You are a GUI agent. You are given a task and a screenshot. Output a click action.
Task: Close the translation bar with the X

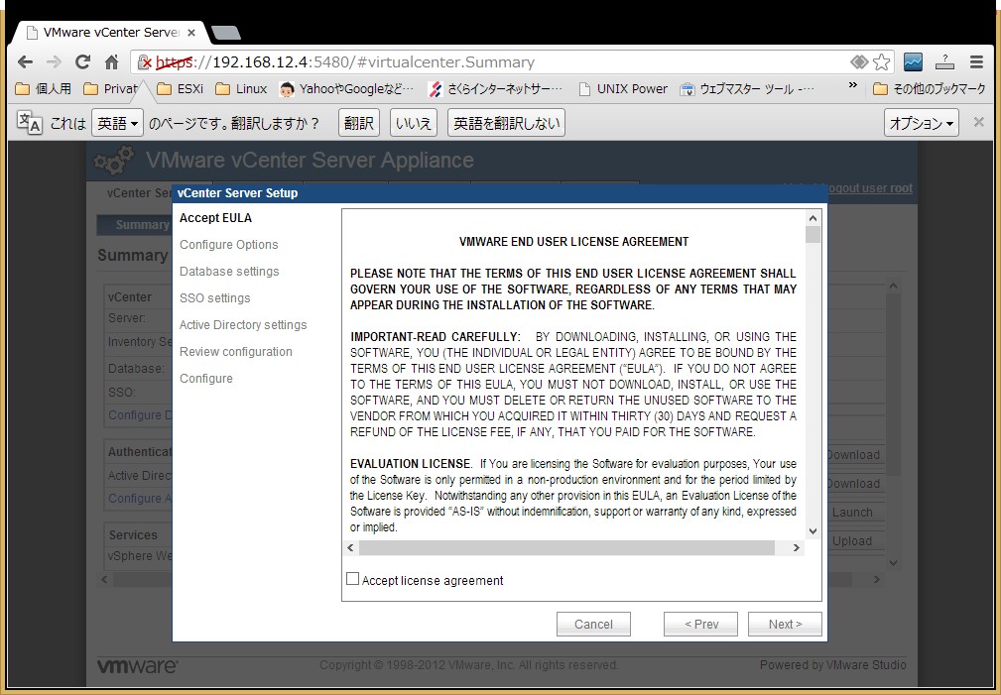(978, 122)
